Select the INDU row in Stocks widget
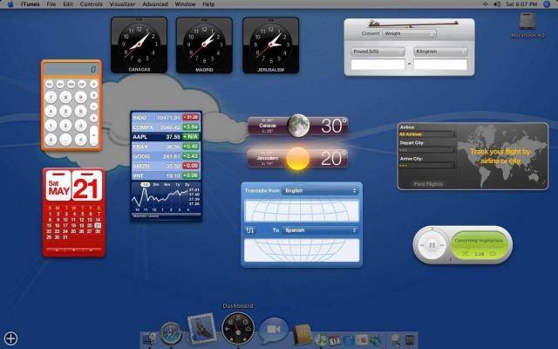 (x=166, y=118)
